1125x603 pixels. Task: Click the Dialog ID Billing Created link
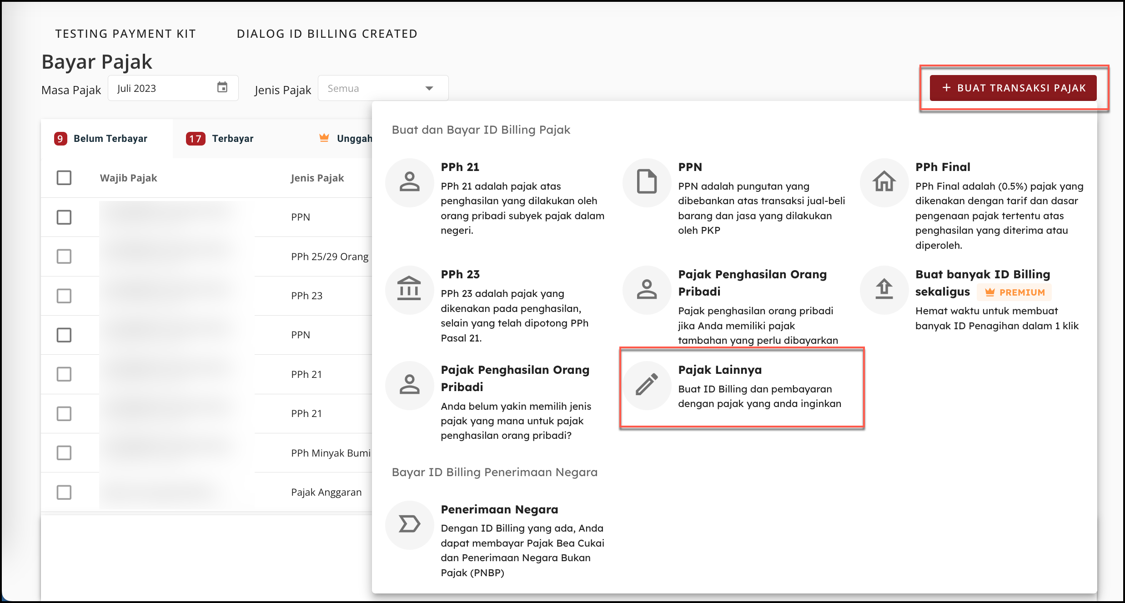coord(327,34)
